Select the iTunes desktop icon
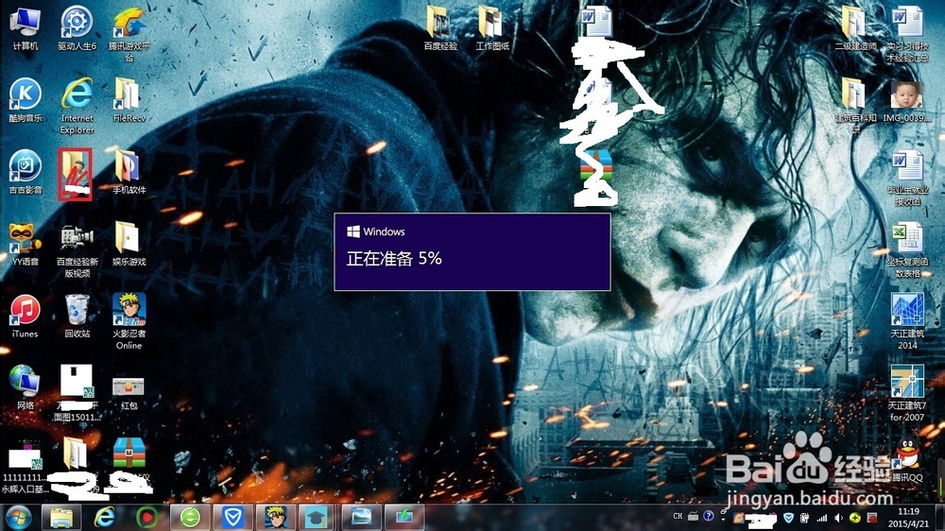Viewport: 945px width, 531px height. click(26, 316)
